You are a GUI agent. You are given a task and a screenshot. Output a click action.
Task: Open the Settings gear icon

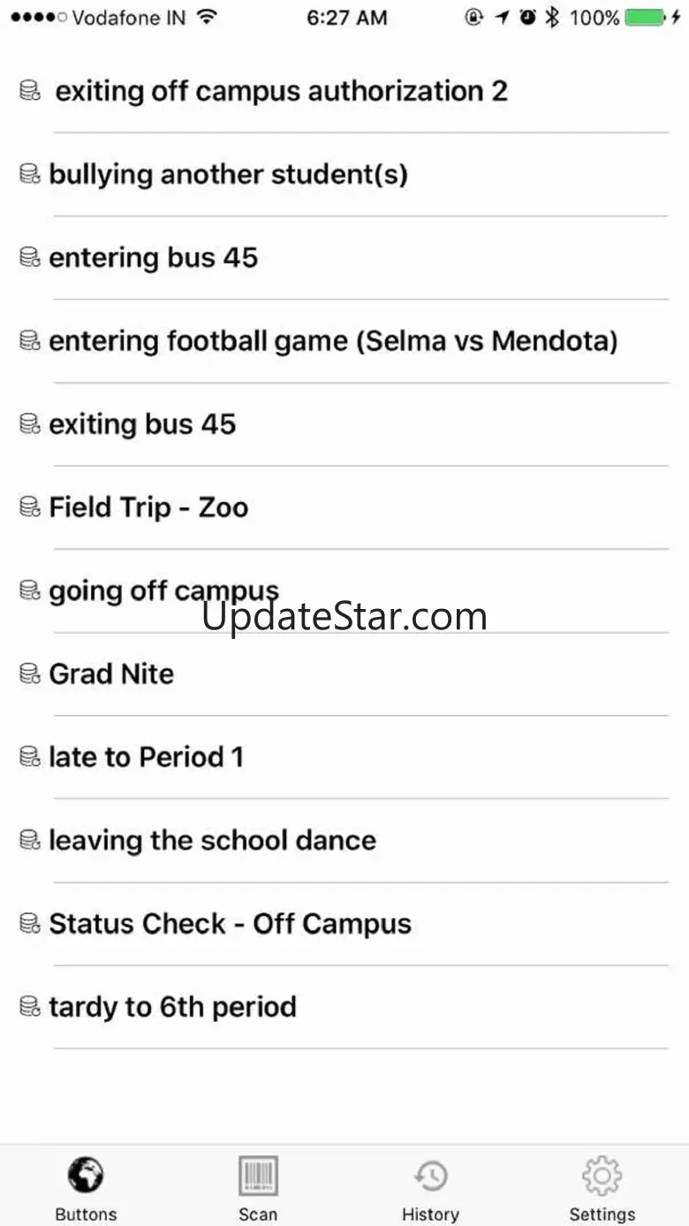click(x=602, y=1176)
